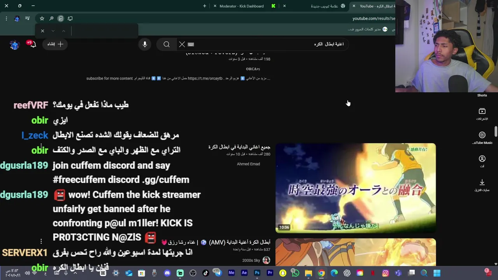The width and height of the screenshot is (498, 280).
Task: Switch to the علامة تبويب جديدة tab
Action: [324, 6]
